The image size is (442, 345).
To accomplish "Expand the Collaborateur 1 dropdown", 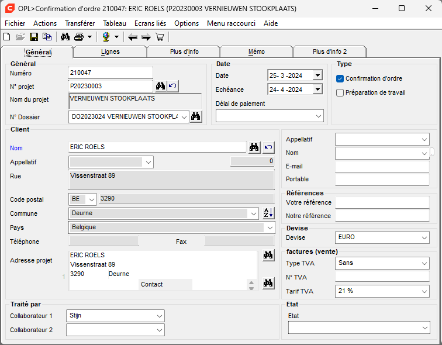I will coord(159,316).
